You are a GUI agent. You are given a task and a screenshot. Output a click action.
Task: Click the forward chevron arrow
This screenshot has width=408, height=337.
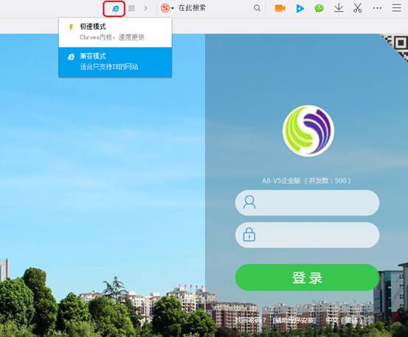[145, 8]
